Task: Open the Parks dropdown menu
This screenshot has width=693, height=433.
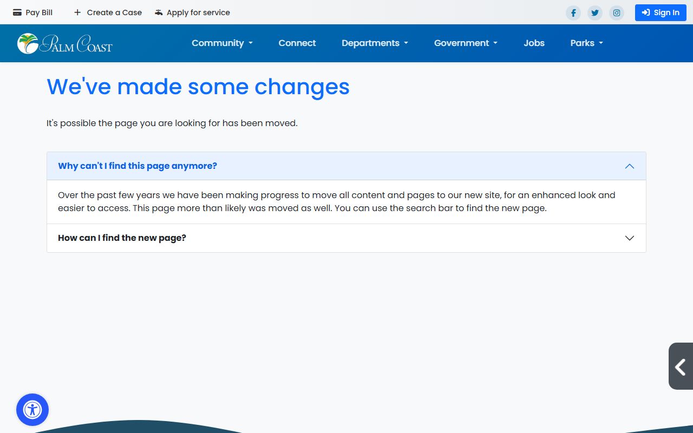Action: tap(586, 43)
